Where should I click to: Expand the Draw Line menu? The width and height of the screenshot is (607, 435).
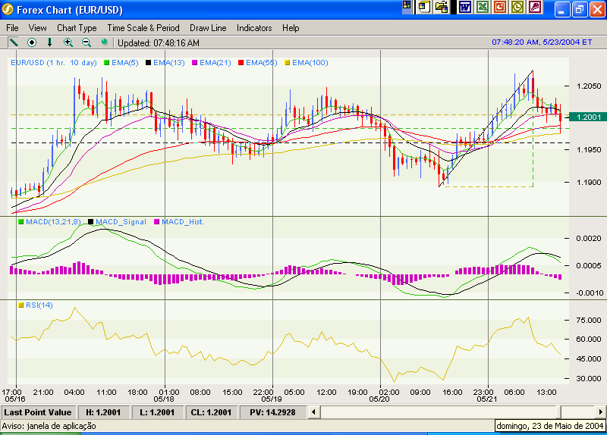(x=208, y=27)
